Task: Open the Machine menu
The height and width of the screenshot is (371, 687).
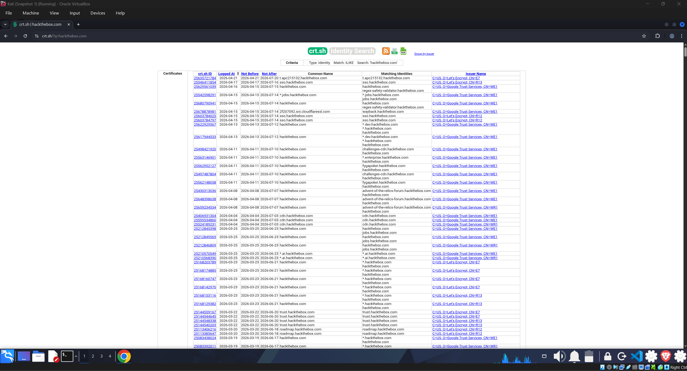Action: point(31,13)
